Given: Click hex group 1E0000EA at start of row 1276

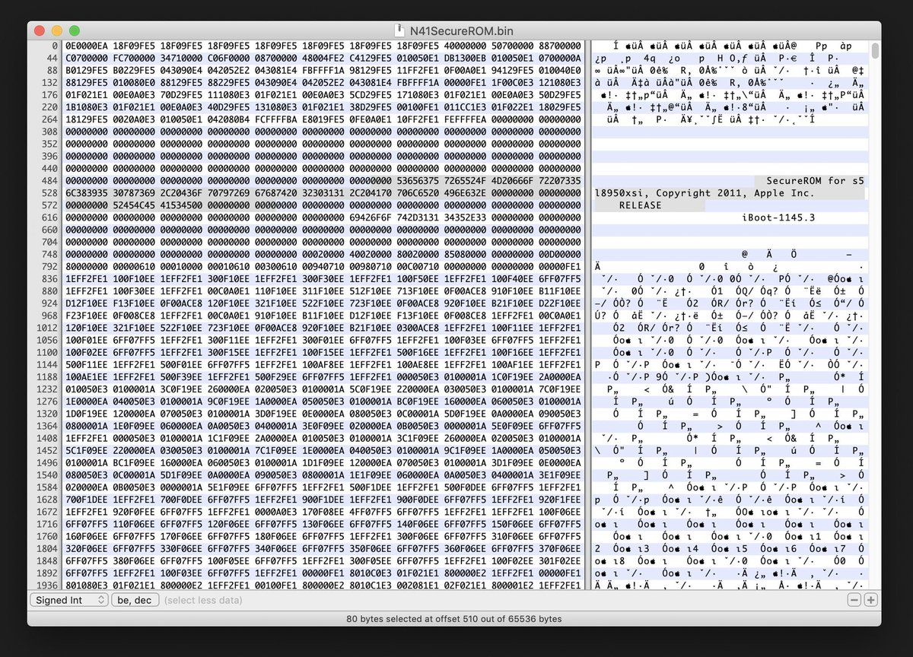Looking at the screenshot, I should click(x=87, y=401).
